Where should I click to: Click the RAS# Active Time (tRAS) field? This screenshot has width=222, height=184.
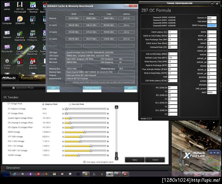coord(172,43)
